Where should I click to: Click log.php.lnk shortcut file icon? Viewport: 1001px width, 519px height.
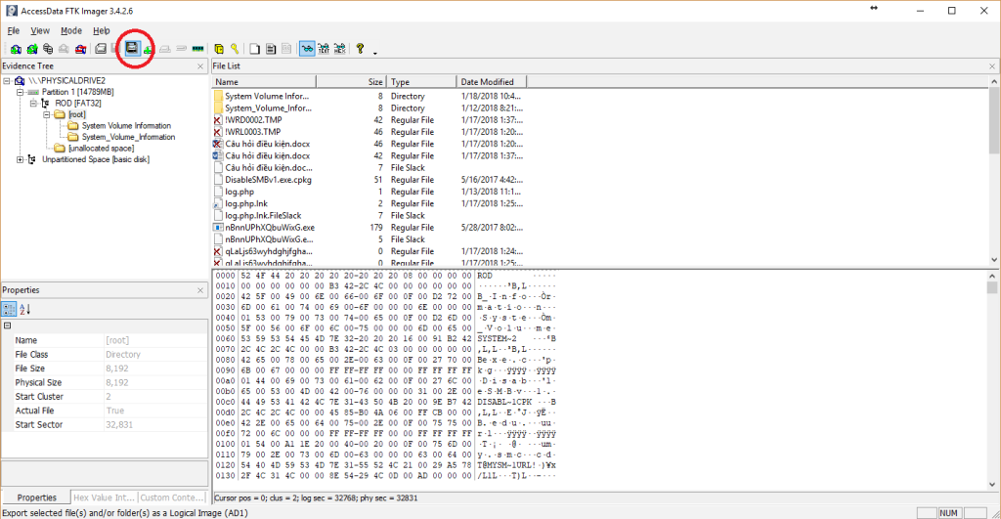(x=218, y=203)
